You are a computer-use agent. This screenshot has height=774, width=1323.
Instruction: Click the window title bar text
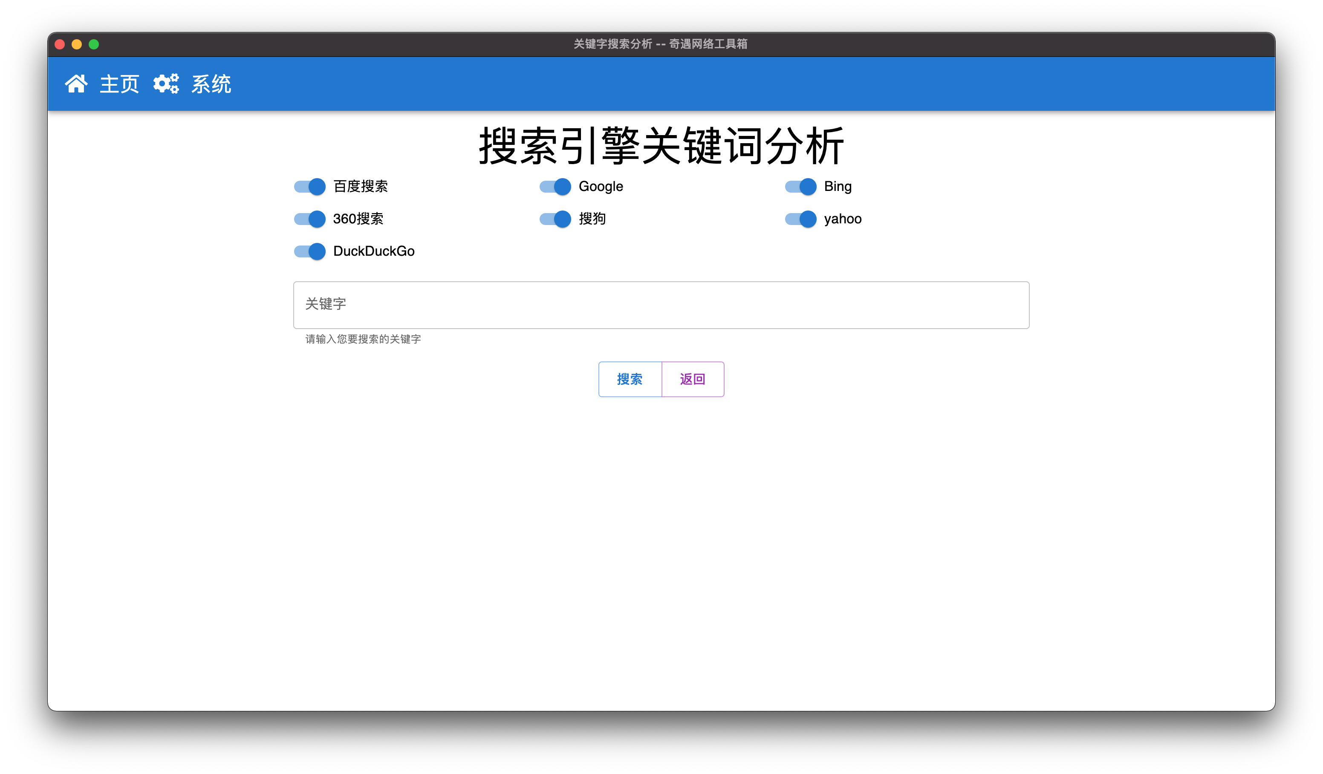point(661,44)
